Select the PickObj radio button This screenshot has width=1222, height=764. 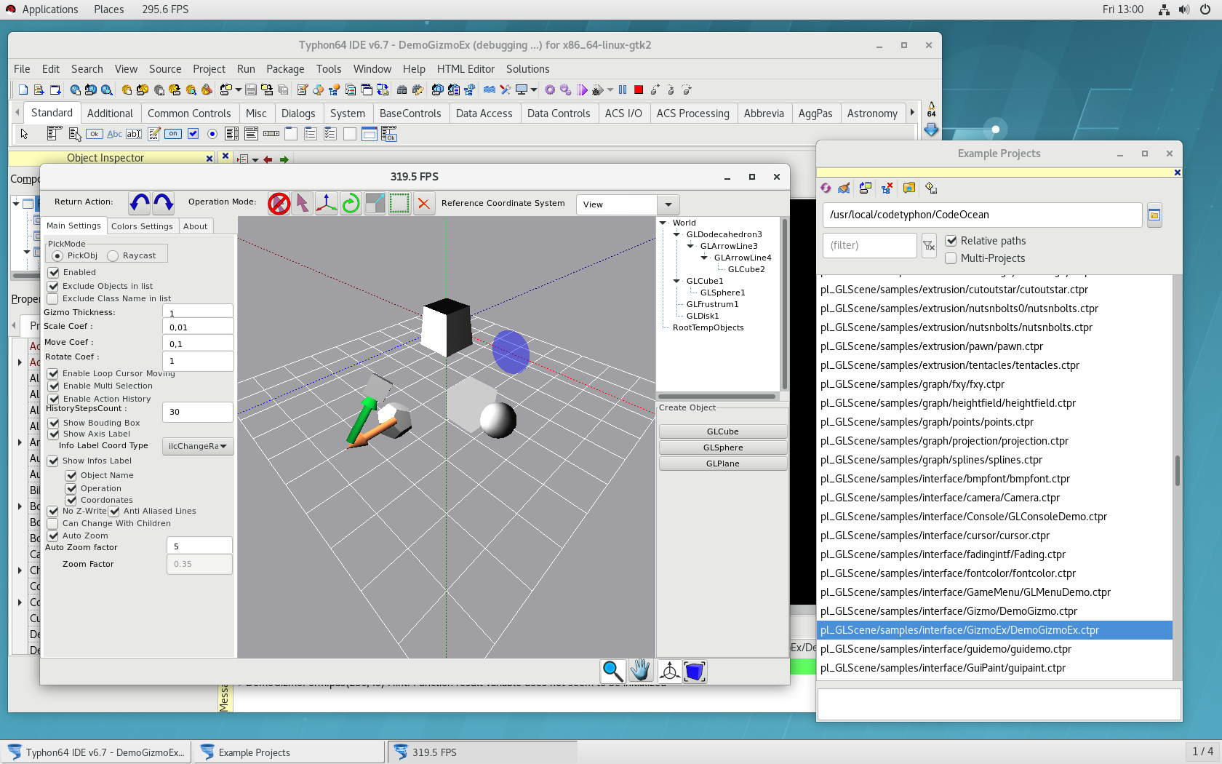57,256
